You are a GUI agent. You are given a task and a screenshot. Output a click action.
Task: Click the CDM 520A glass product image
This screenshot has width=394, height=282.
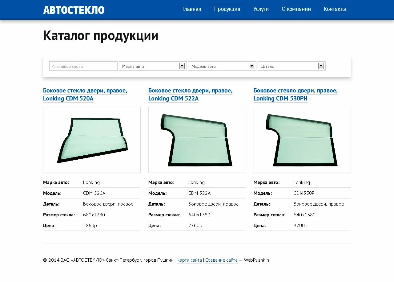click(92, 140)
